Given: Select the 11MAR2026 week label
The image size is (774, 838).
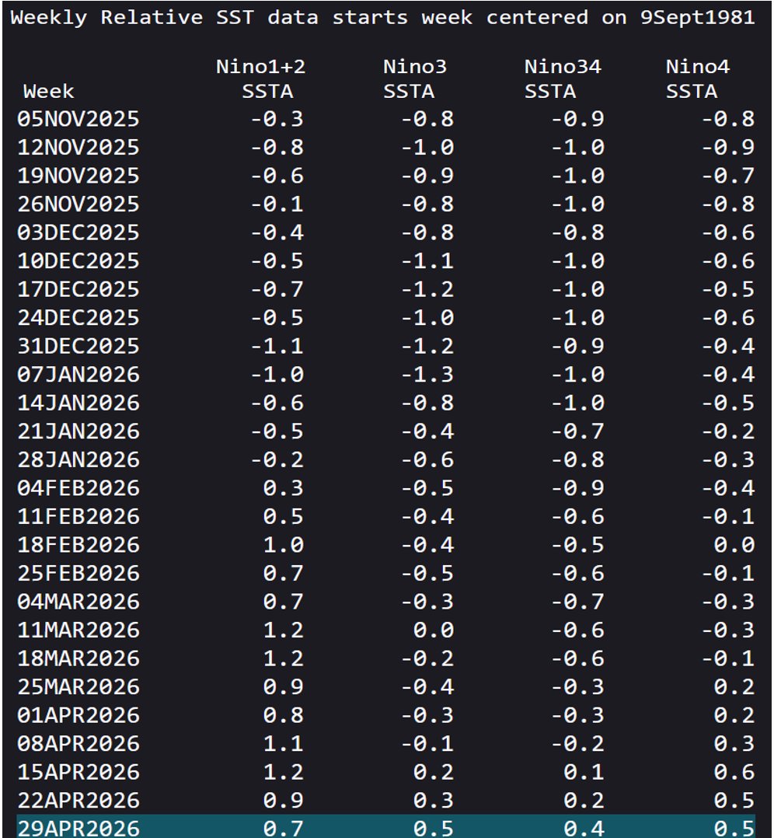Looking at the screenshot, I should pyautogui.click(x=78, y=630).
